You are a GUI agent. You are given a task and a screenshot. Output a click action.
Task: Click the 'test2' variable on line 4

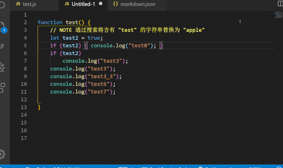[x=70, y=38]
